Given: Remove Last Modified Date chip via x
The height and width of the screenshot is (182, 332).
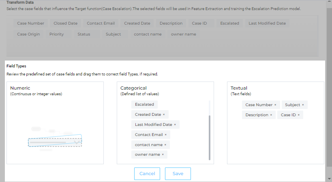Looking at the screenshot, I should click(x=175, y=125).
